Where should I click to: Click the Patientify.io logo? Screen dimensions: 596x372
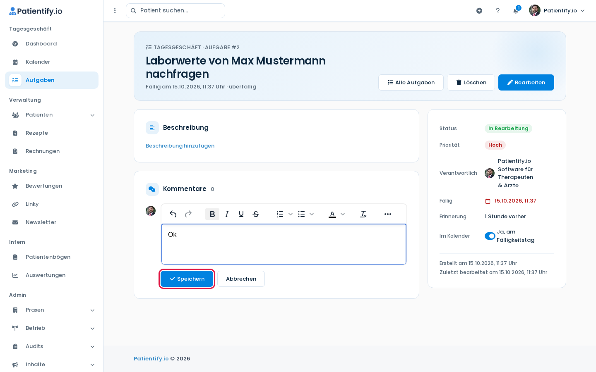(x=36, y=11)
